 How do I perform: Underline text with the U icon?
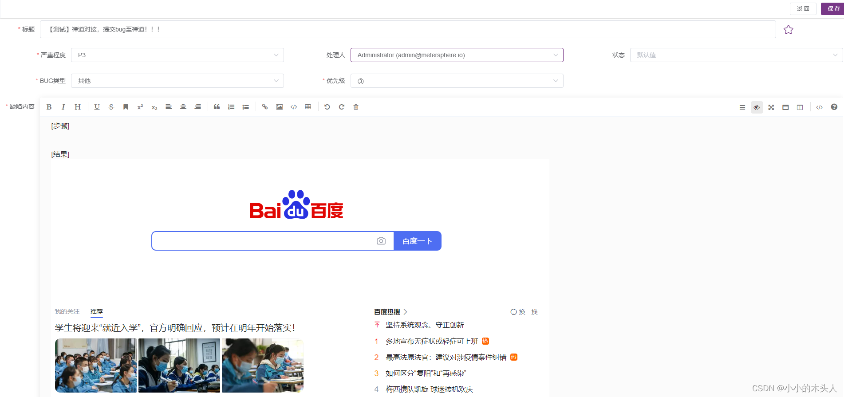pos(97,107)
